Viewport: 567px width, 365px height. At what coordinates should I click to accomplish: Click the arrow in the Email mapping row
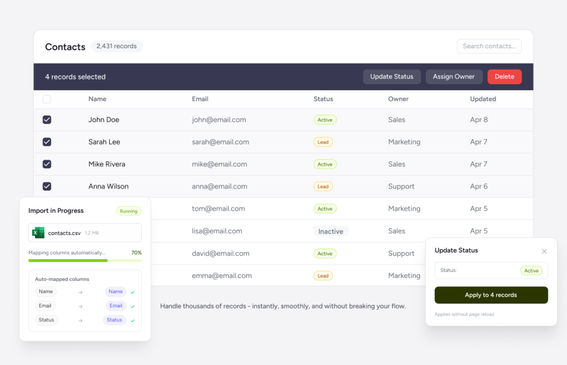pyautogui.click(x=80, y=306)
